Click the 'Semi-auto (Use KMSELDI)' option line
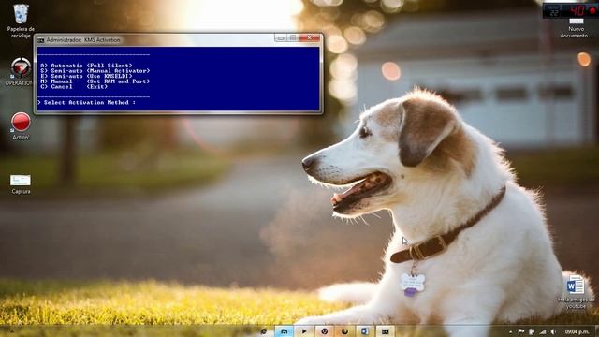This screenshot has height=337, width=599. (x=86, y=76)
